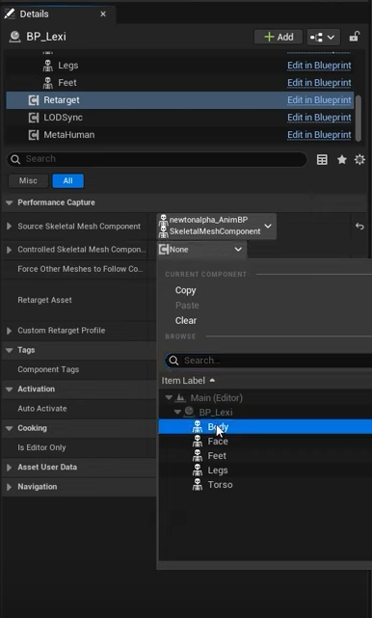The height and width of the screenshot is (618, 372).
Task: Click the Auto Activate property label
Action: (42, 409)
